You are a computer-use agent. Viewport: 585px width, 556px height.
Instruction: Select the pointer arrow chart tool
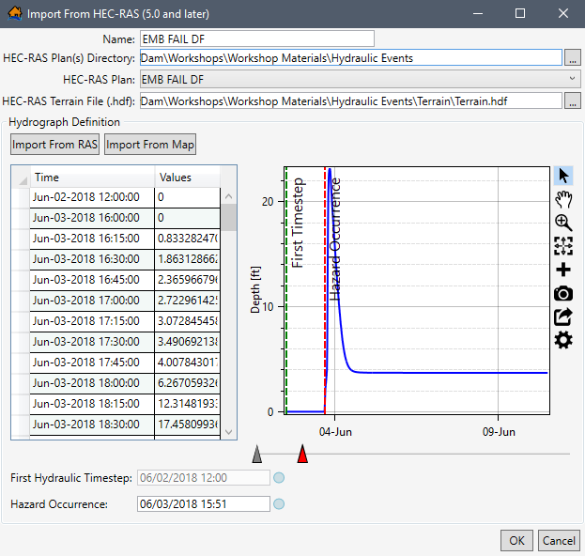coord(563,176)
